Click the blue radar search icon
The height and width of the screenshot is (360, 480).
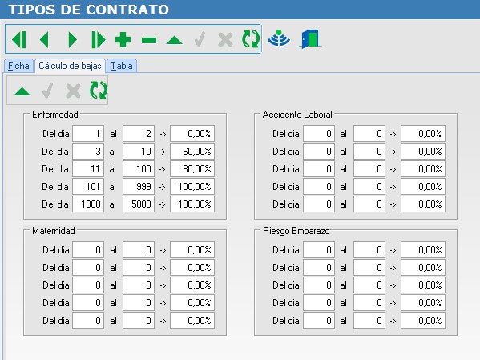coord(279,38)
